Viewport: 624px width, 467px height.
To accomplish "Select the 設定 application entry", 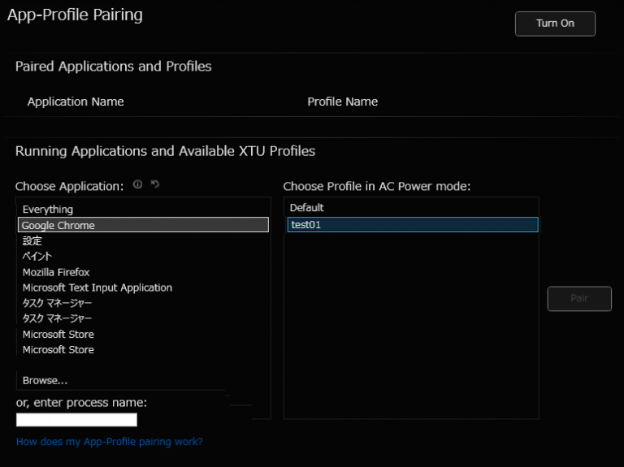I will click(x=143, y=240).
